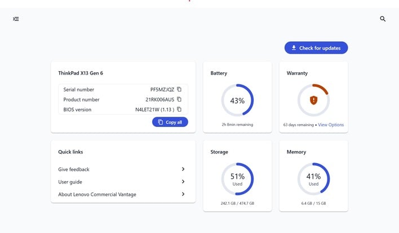This screenshot has height=233, width=399.
Task: Click the Storage card heading
Action: (x=219, y=152)
